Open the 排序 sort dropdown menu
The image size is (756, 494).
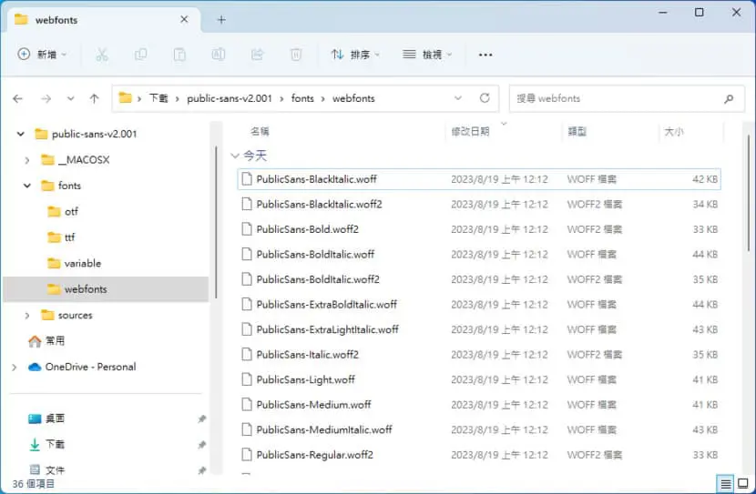pos(355,55)
